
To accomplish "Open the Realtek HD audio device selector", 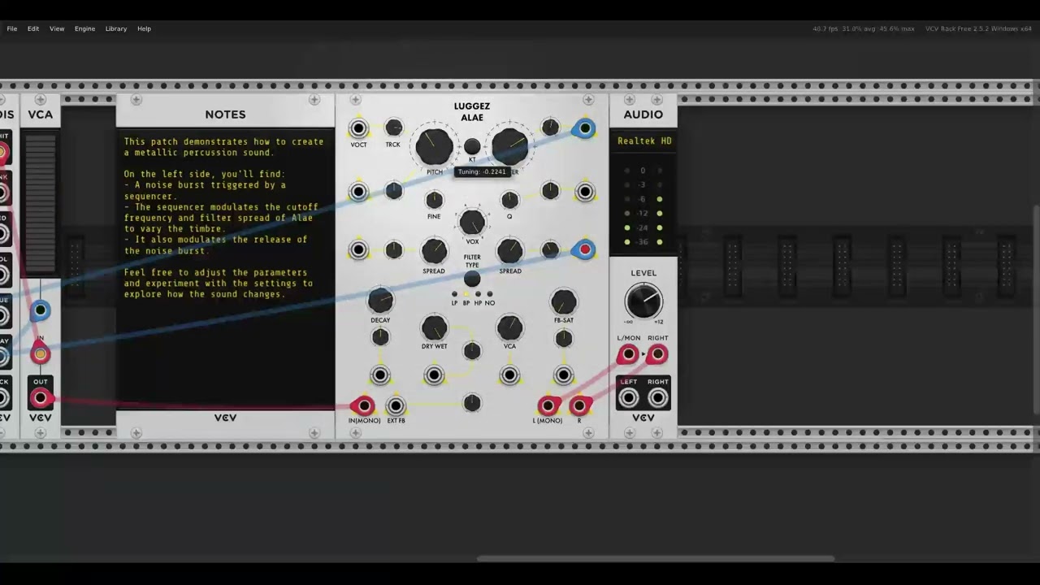I will click(643, 141).
